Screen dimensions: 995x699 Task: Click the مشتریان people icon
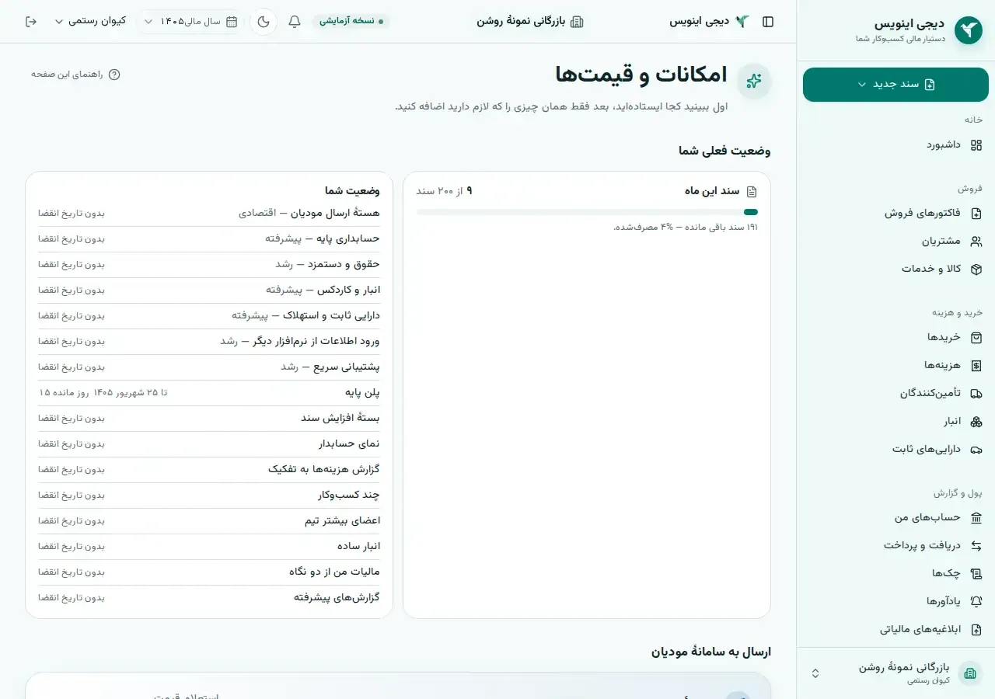(x=976, y=242)
